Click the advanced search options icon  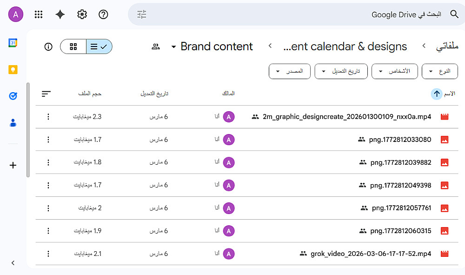142,14
